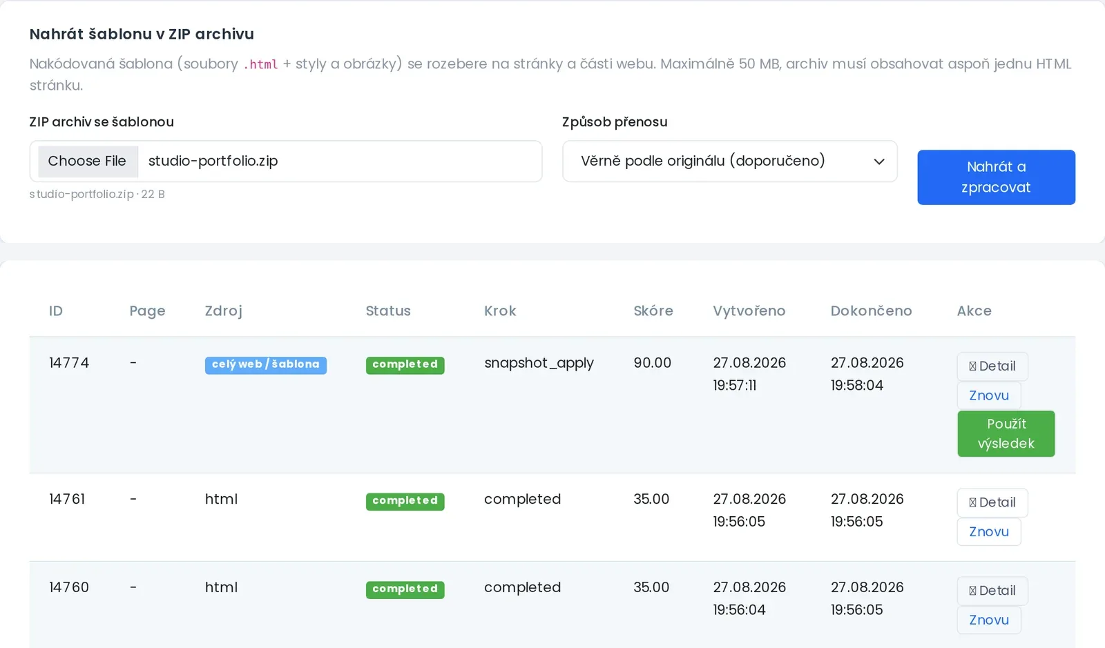
Task: Click the 90.00 score value
Action: coord(653,363)
